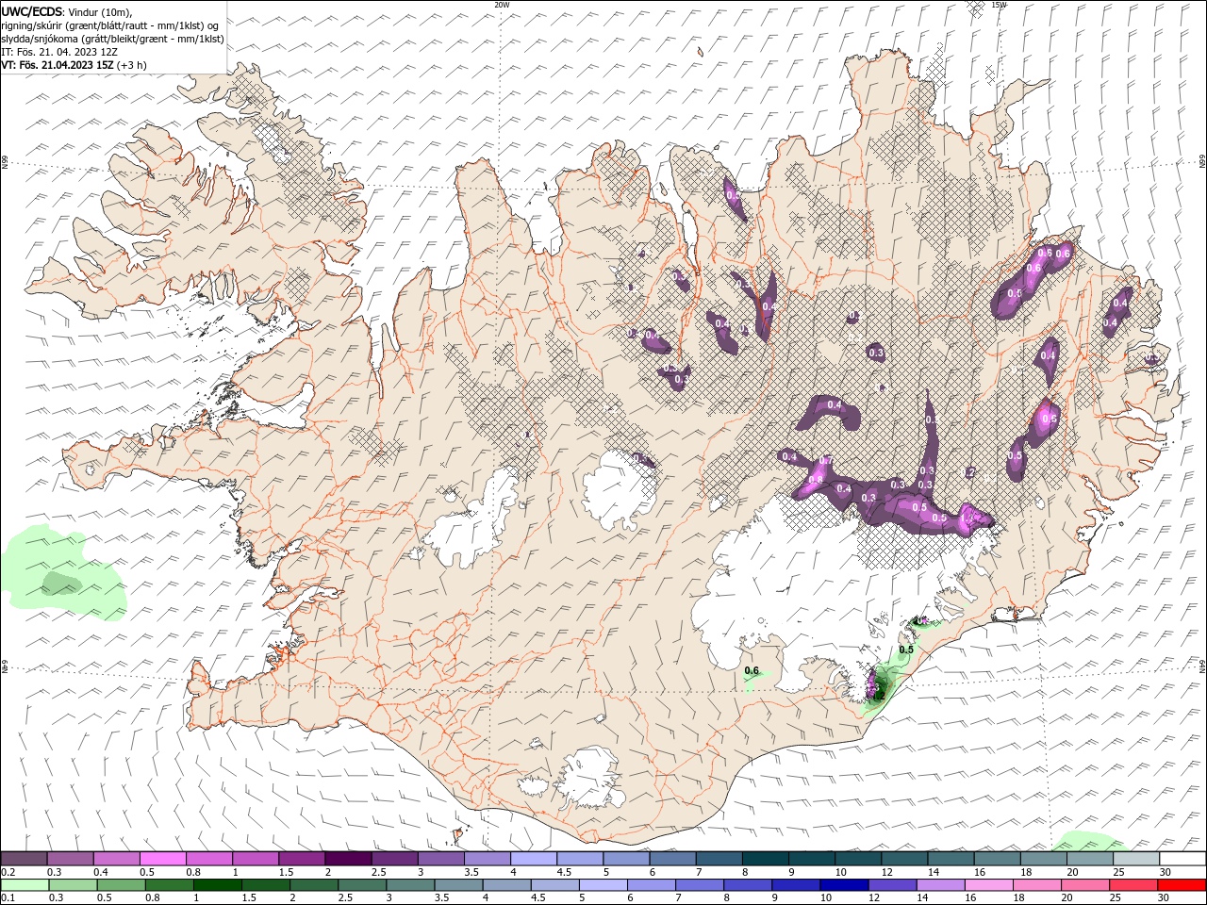Pick the snow scale swatch starting at 0.2
This screenshot has height=905, width=1207.
pos(24,859)
